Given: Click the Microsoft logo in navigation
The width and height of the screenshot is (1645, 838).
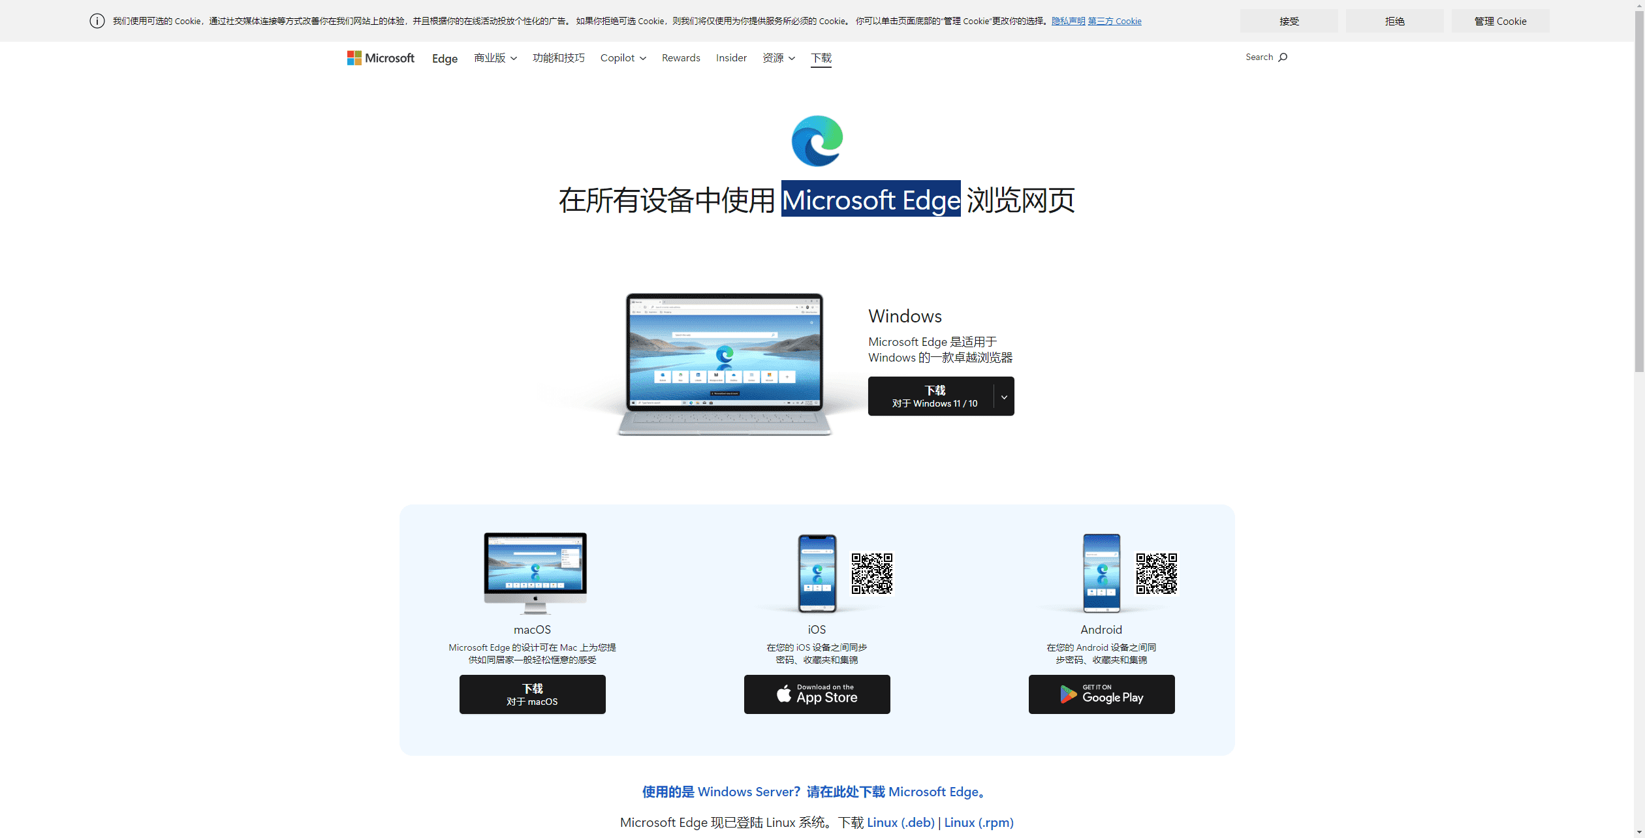Looking at the screenshot, I should 382,57.
